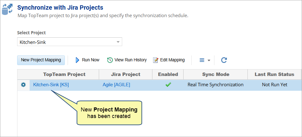This screenshot has width=302, height=137.
Task: Expand the small arrow beside hamburger menu
Action: [209, 60]
